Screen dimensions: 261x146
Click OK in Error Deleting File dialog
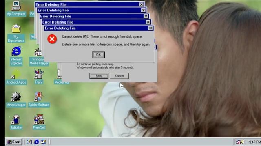click(x=98, y=55)
